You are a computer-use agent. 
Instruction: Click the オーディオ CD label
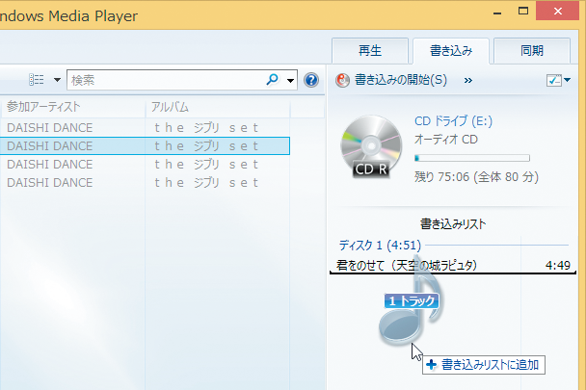pos(446,140)
